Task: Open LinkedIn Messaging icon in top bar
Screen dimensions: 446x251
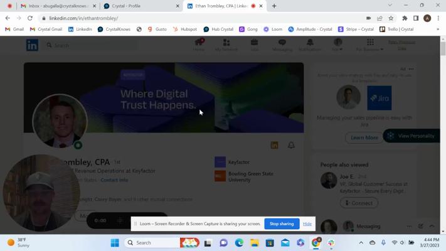Action: (x=282, y=45)
